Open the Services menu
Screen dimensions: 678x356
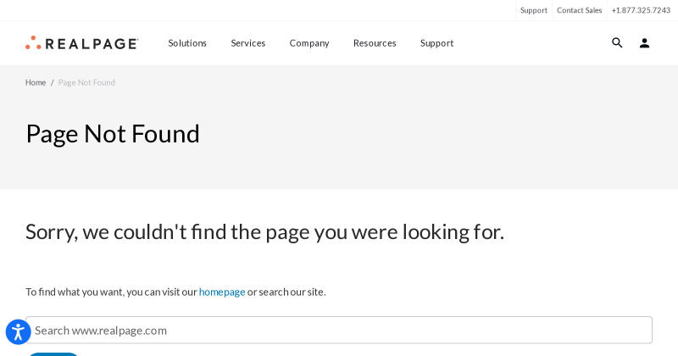click(248, 43)
